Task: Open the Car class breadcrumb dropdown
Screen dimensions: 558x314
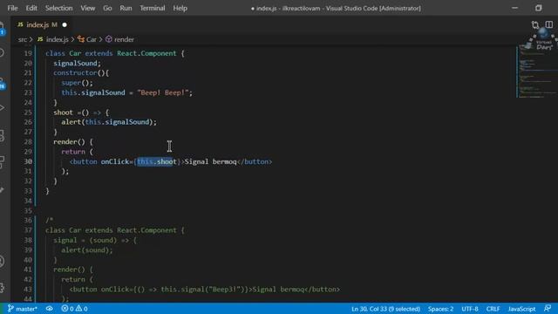Action: click(87, 39)
